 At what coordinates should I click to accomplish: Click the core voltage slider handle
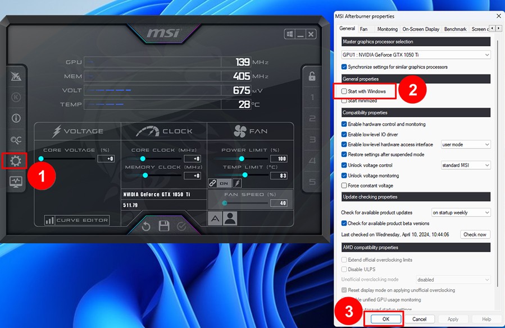(41, 159)
